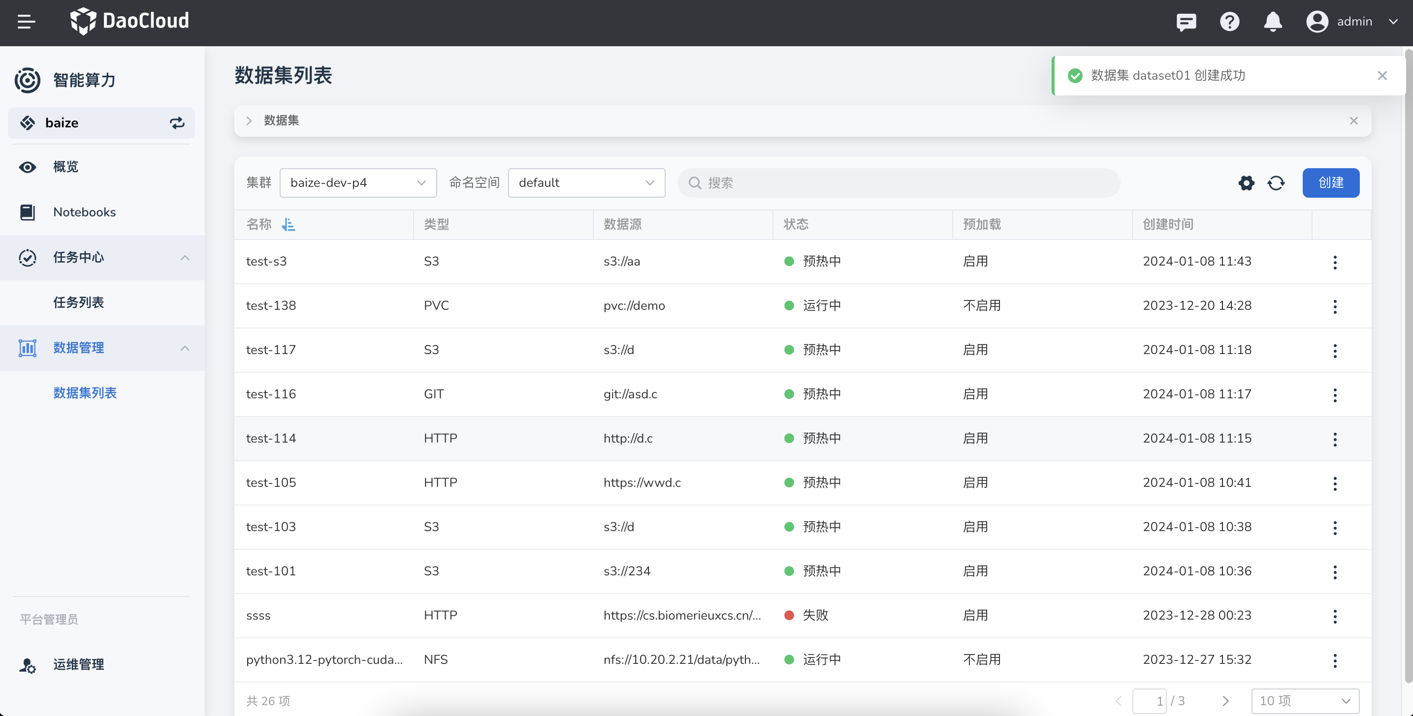
Task: Open 任务列表 sidebar item
Action: point(78,302)
